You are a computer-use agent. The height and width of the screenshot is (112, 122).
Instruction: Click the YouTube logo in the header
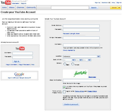point(6,2)
